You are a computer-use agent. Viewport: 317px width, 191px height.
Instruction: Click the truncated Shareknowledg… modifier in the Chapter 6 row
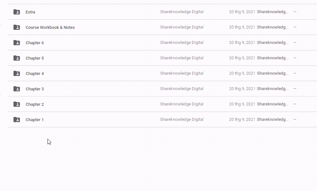click(x=272, y=43)
